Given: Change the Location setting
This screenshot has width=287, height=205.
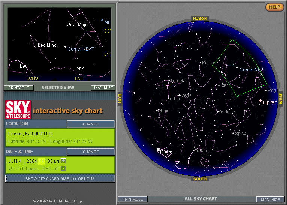Looking at the screenshot, I should (x=91, y=124).
